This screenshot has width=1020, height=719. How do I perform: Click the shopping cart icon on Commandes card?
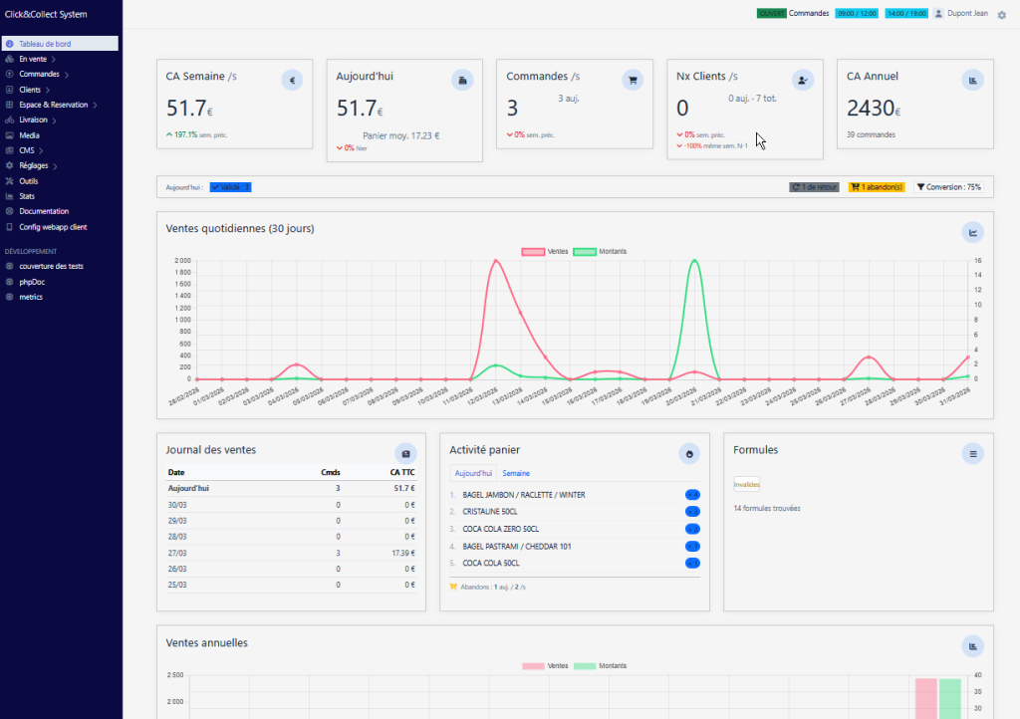632,81
